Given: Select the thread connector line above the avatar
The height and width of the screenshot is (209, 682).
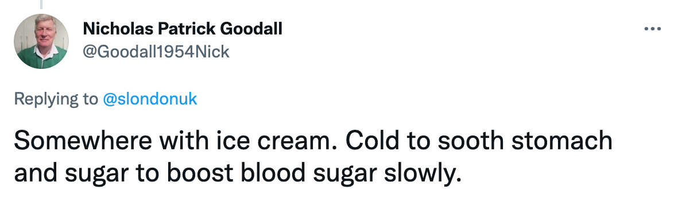Looking at the screenshot, I should coord(41,5).
